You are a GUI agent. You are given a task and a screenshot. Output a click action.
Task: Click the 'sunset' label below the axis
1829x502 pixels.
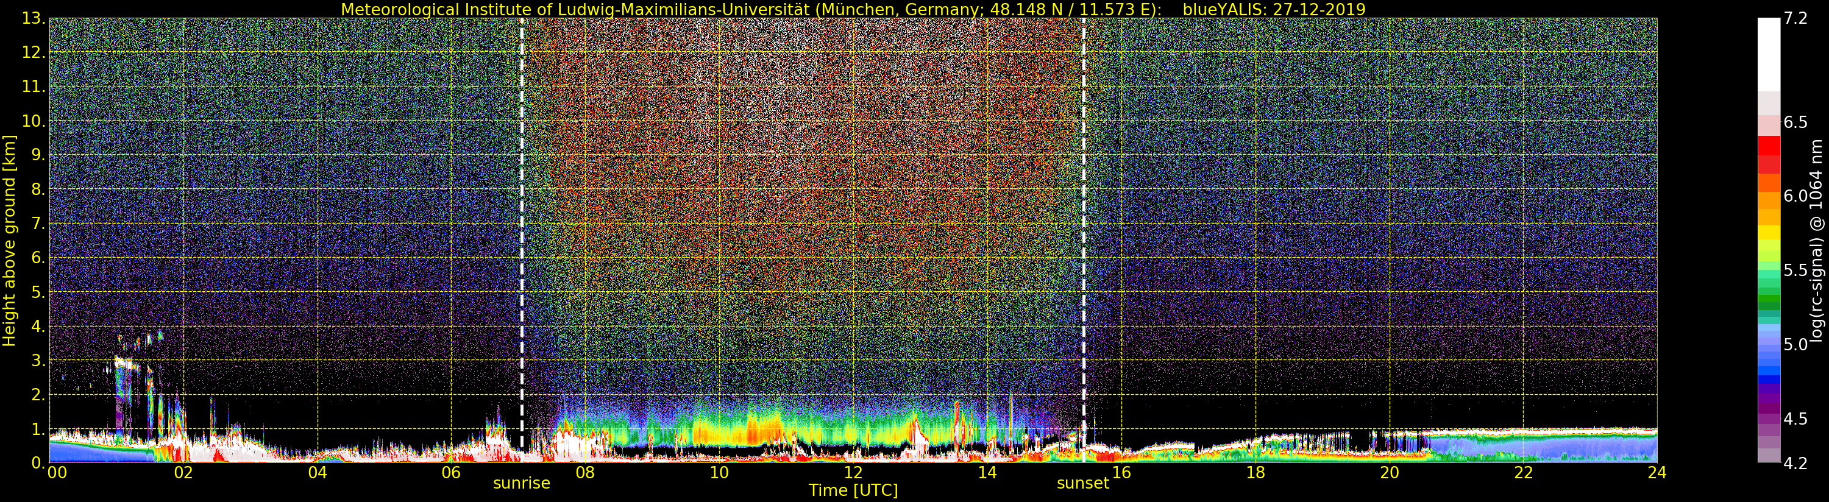coord(1083,483)
